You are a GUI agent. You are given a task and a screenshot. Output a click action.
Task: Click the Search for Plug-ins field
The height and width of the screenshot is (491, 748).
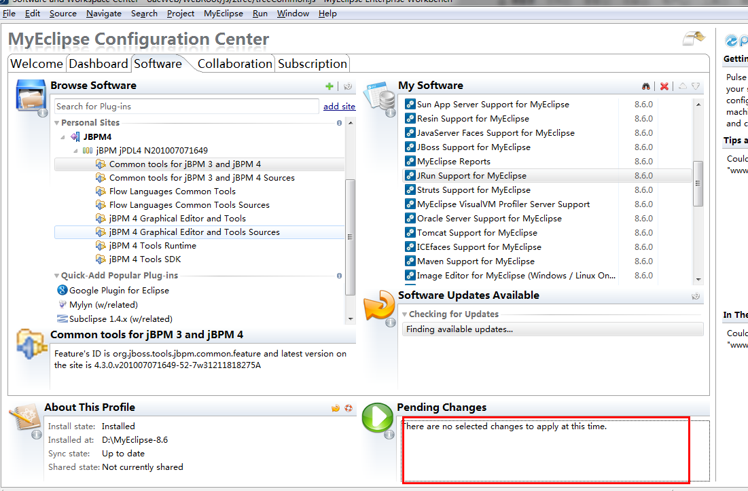[187, 107]
